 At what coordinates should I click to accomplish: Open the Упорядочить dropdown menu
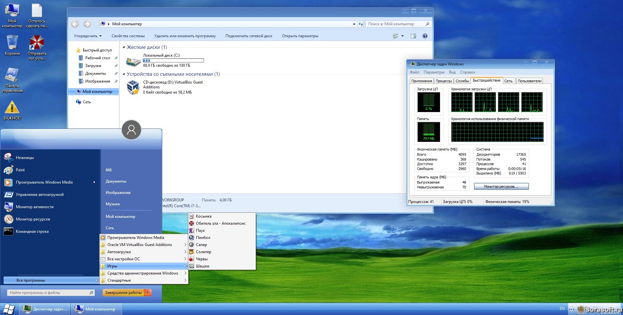click(x=88, y=36)
